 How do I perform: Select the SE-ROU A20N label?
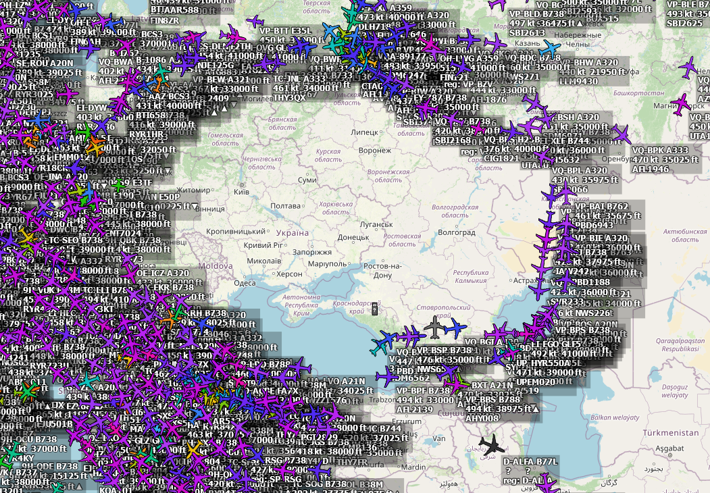(x=45, y=64)
